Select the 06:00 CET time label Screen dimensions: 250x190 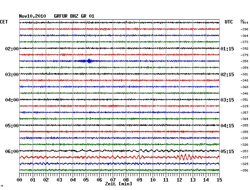12,151
